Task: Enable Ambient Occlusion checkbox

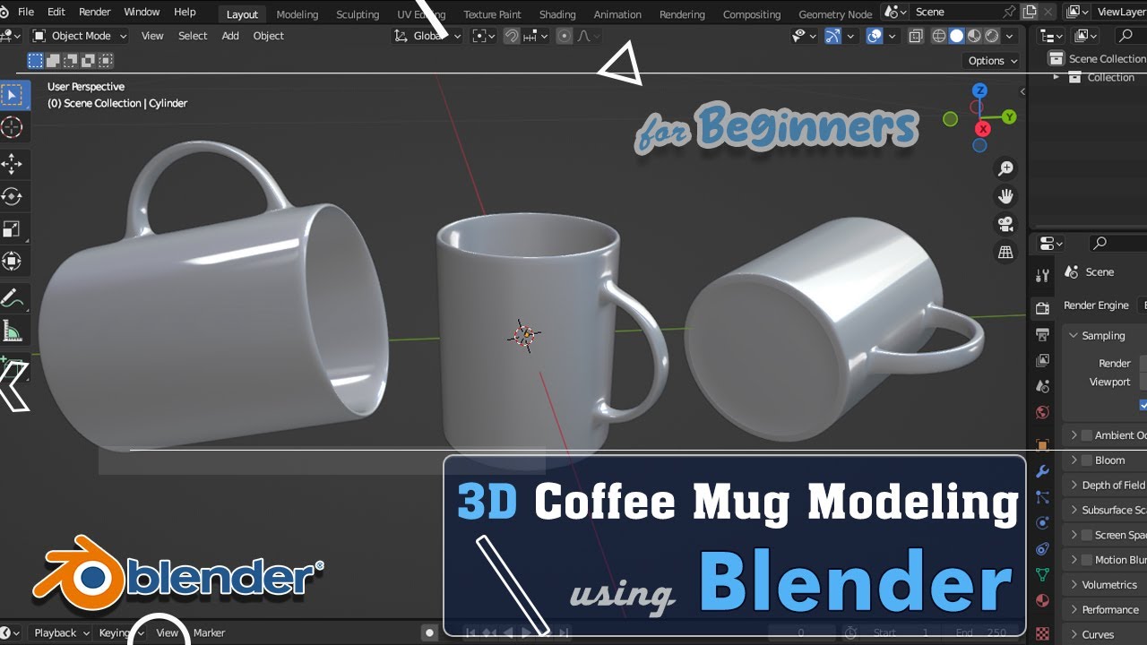Action: (x=1087, y=435)
